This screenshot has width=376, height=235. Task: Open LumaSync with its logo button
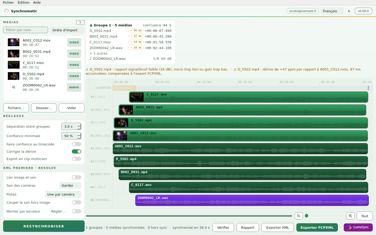point(358,227)
